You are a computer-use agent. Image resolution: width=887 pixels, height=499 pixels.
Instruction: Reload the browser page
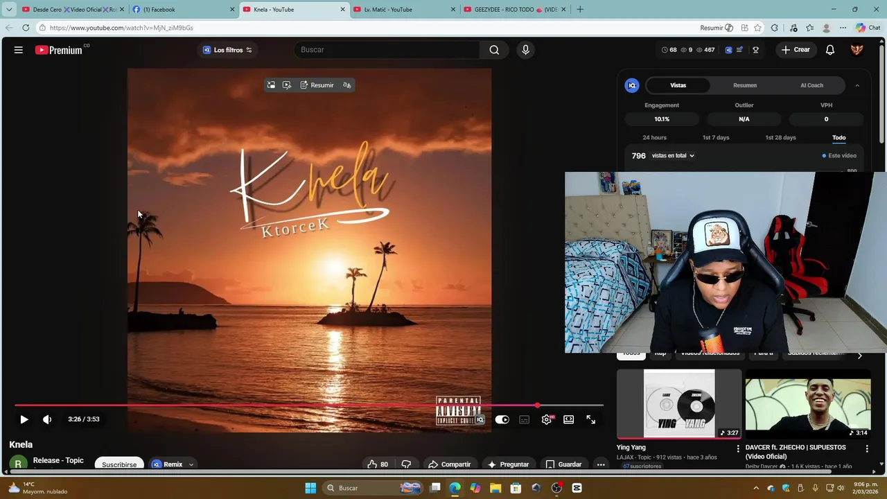[x=26, y=28]
